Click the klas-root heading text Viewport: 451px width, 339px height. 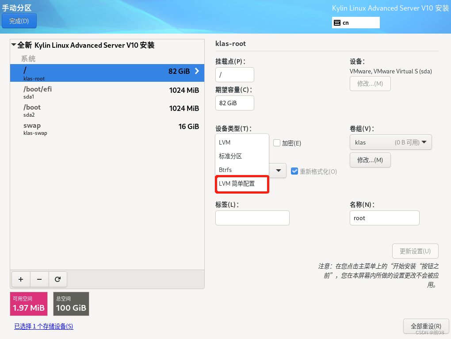click(230, 44)
